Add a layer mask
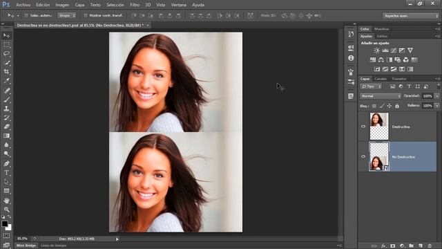442x249 pixels. pyautogui.click(x=393, y=246)
